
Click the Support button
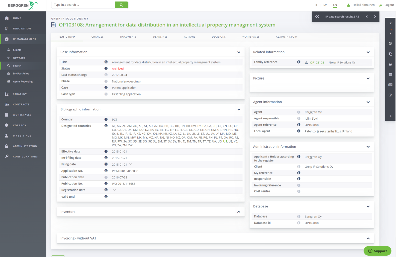tap(377, 251)
